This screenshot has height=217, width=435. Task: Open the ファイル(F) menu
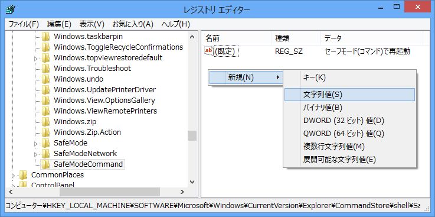(23, 24)
